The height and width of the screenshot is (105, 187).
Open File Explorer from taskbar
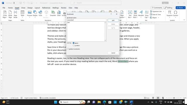click(x=99, y=102)
